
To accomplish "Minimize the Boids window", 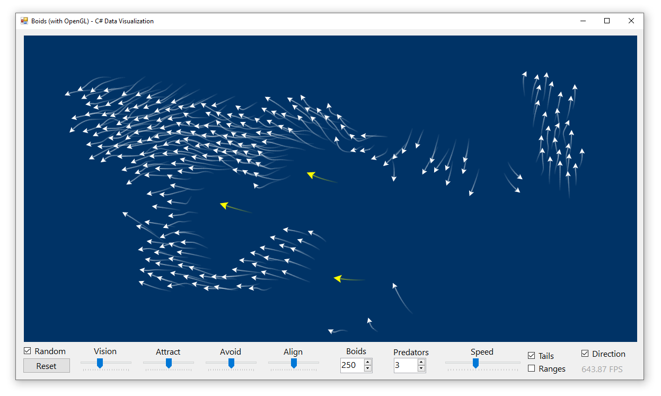I will 583,21.
